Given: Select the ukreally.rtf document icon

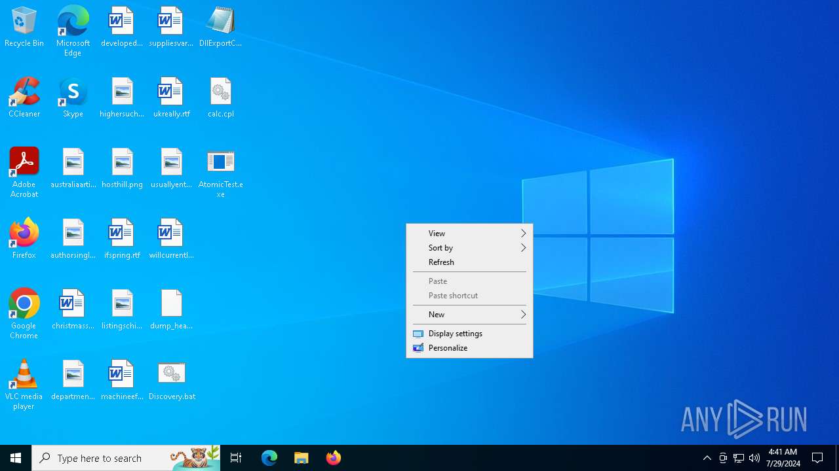Looking at the screenshot, I should point(171,98).
